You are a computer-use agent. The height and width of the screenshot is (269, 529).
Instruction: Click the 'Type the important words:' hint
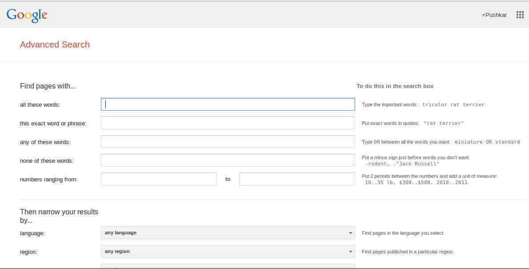390,105
